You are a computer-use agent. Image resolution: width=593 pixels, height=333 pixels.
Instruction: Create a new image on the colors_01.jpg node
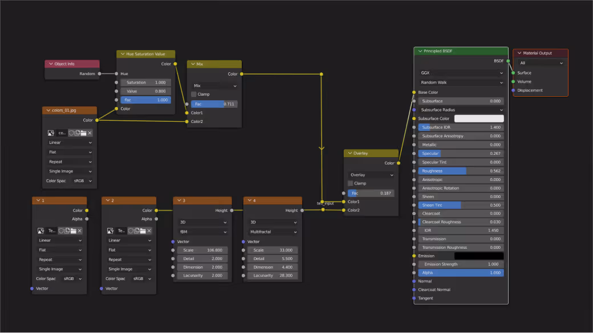(x=78, y=133)
